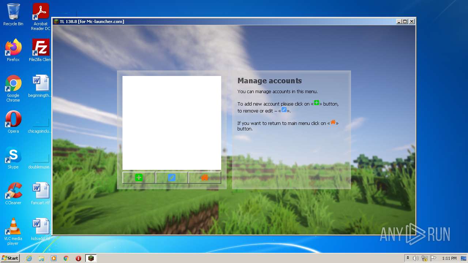
Task: Open media player taskbar icon
Action: (x=54, y=258)
